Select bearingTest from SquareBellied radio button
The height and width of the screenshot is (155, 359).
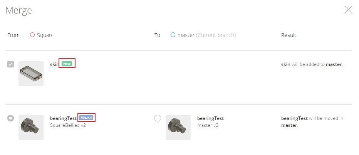11,118
